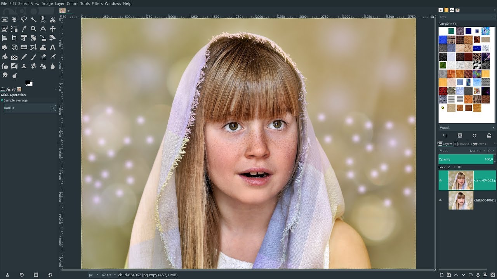
Task: Select the Paintbrush tool
Action: [x=33, y=57]
